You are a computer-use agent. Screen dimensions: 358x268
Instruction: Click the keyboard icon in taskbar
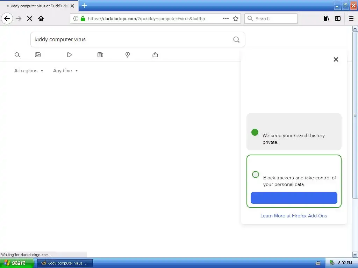click(318, 263)
